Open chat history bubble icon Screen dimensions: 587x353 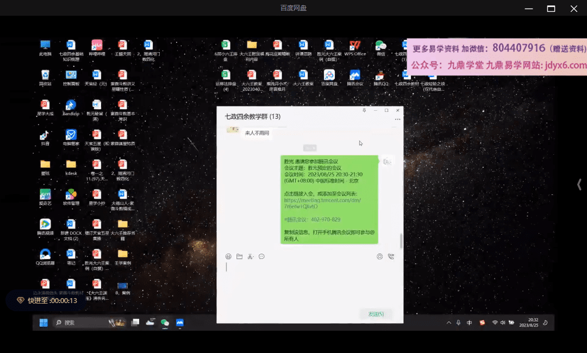click(x=261, y=256)
